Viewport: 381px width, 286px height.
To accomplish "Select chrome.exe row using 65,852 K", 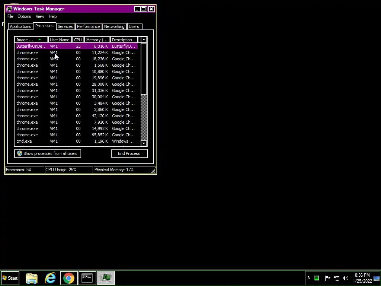I will [x=77, y=135].
